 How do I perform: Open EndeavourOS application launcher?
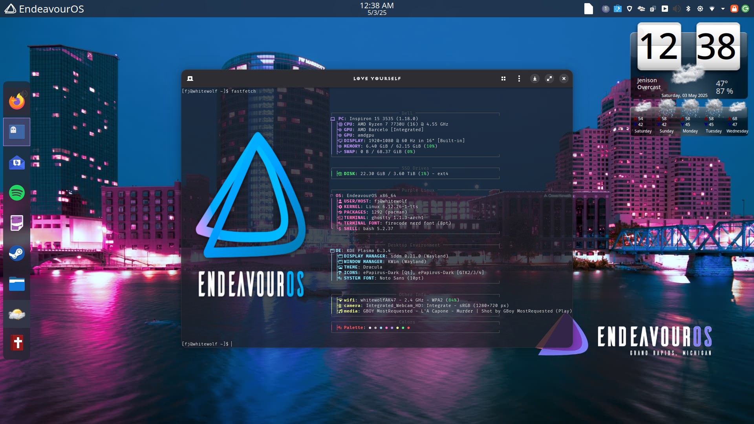click(x=44, y=9)
